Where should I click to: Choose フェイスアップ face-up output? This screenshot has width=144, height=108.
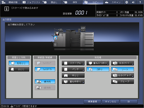45,63
